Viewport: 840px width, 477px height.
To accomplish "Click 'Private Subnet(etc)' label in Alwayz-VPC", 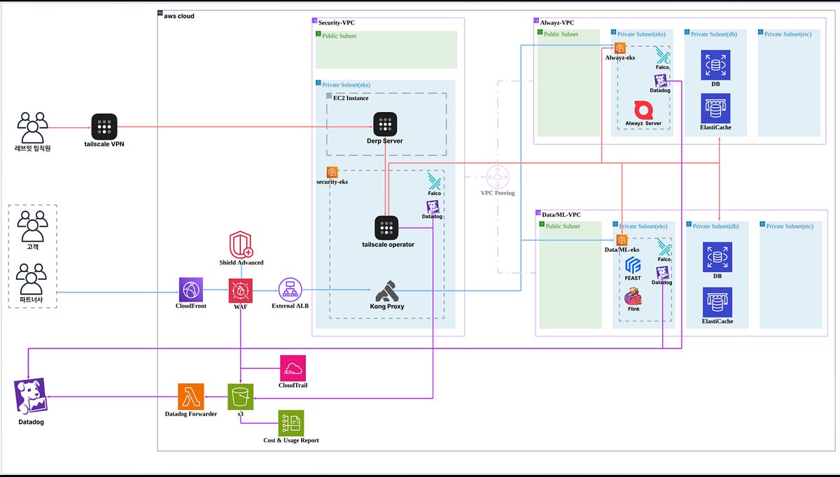I will pyautogui.click(x=788, y=34).
